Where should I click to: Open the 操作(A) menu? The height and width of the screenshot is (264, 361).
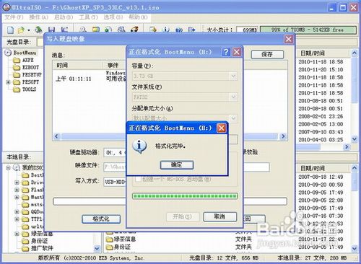(x=39, y=17)
